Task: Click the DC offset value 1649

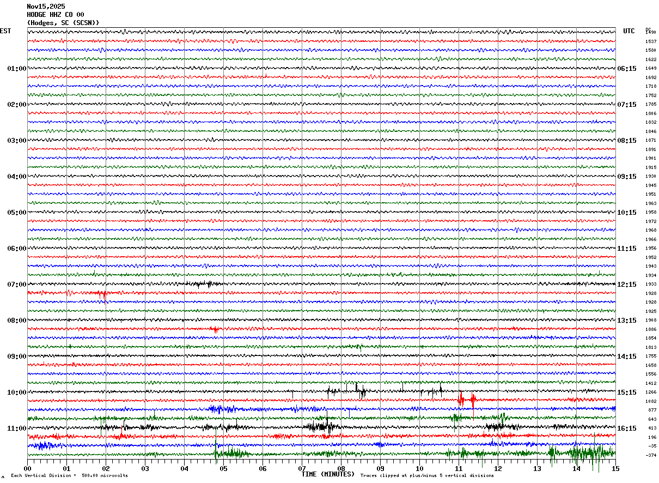Action: tap(651, 69)
